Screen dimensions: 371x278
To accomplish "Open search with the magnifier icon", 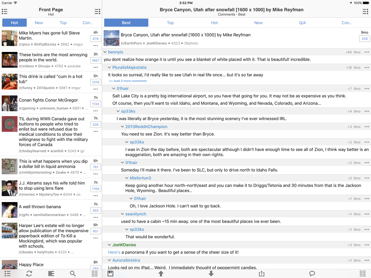I will click(x=73, y=274).
